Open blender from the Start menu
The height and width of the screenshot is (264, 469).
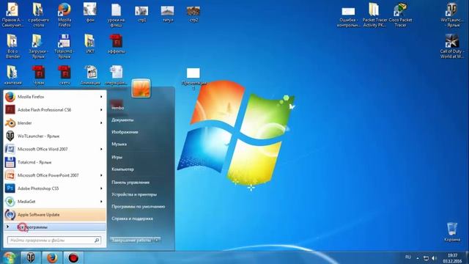55,123
